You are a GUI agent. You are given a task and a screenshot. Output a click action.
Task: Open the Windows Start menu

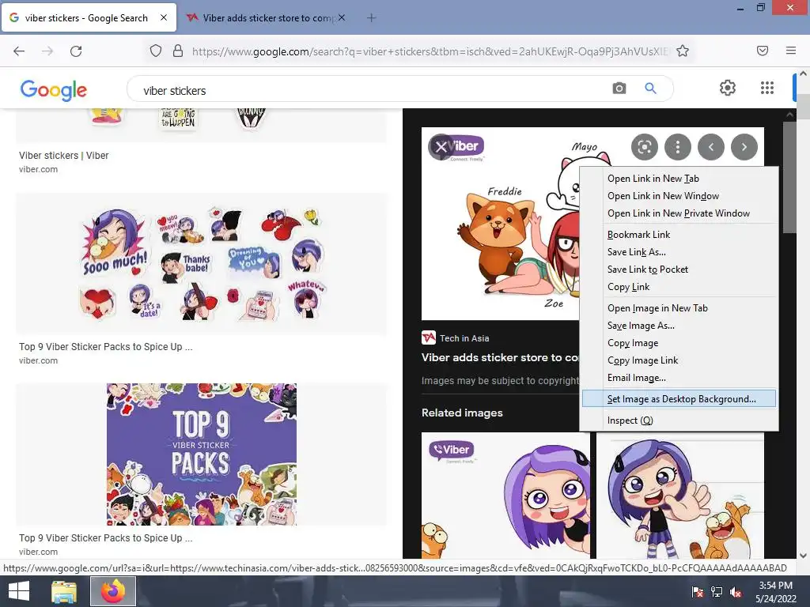[19, 591]
